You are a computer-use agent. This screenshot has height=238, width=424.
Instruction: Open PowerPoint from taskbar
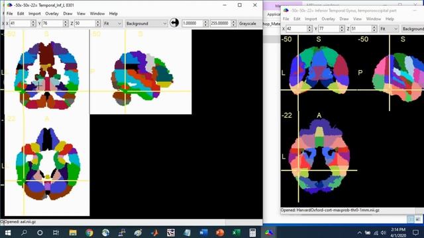[x=220, y=232]
